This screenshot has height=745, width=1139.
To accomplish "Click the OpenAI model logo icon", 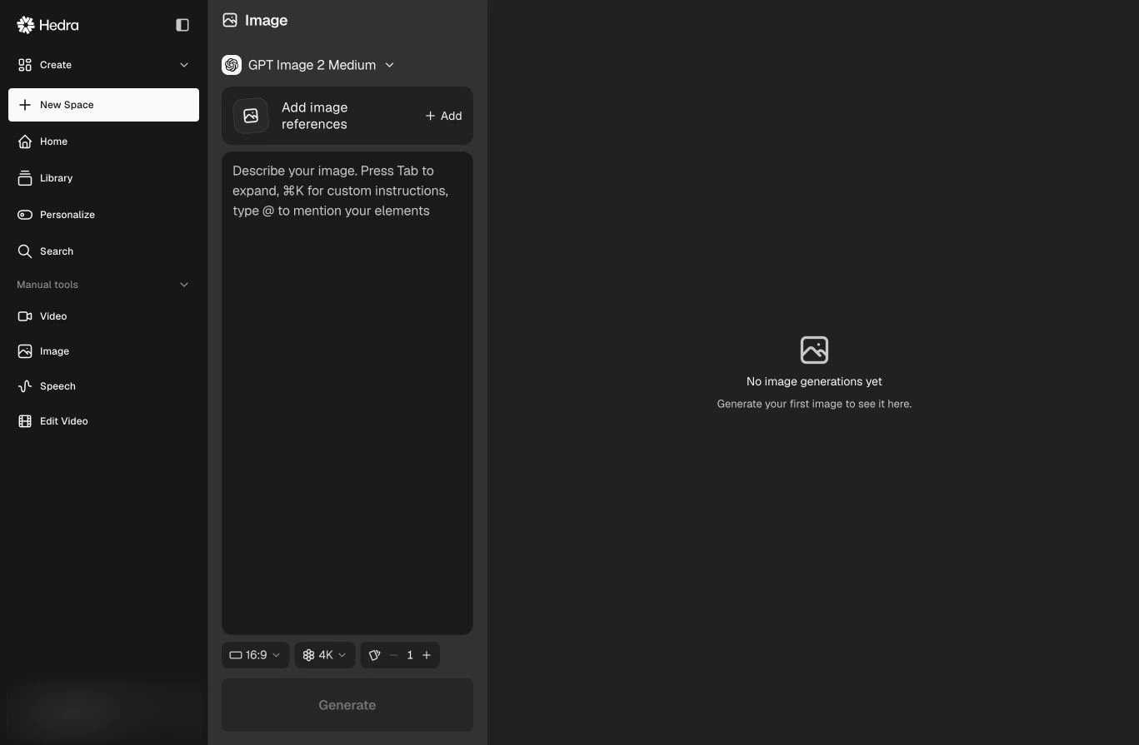I will [x=232, y=65].
